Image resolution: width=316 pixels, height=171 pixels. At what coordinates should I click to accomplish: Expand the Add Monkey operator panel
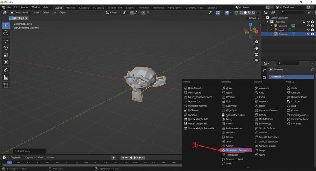click(x=29, y=151)
